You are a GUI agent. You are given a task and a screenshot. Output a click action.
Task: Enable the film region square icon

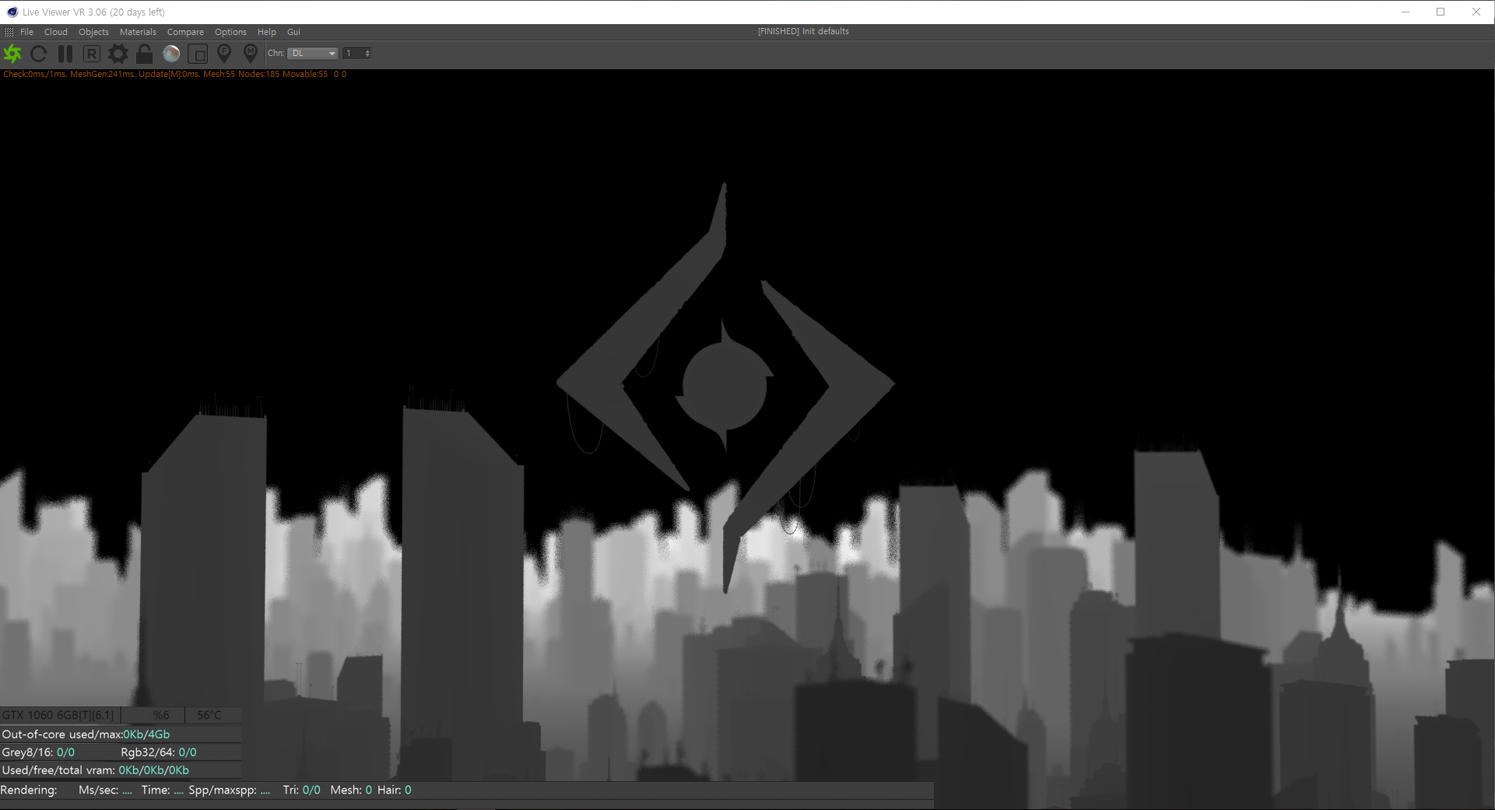point(198,54)
